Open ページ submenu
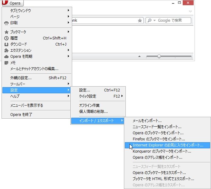Screen dimensions: 211x189 37,17
